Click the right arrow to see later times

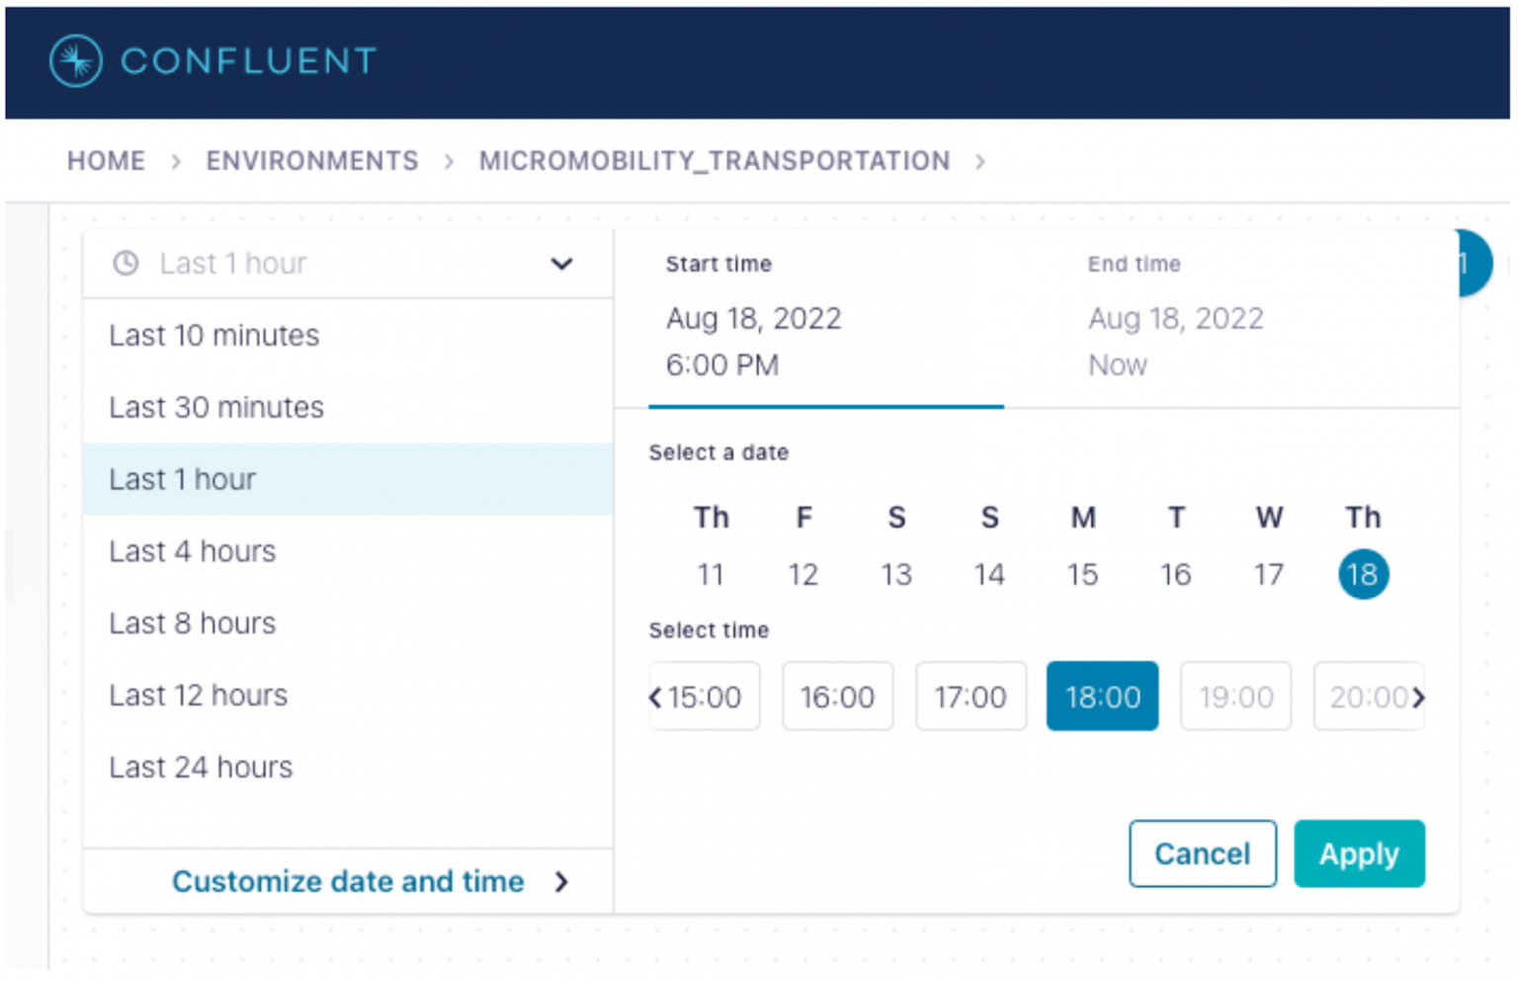(x=1420, y=696)
